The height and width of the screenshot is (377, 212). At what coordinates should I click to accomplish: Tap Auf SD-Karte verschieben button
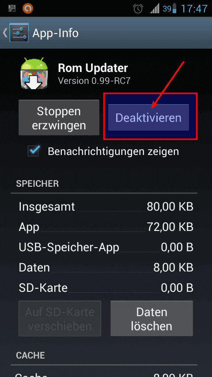tap(60, 318)
